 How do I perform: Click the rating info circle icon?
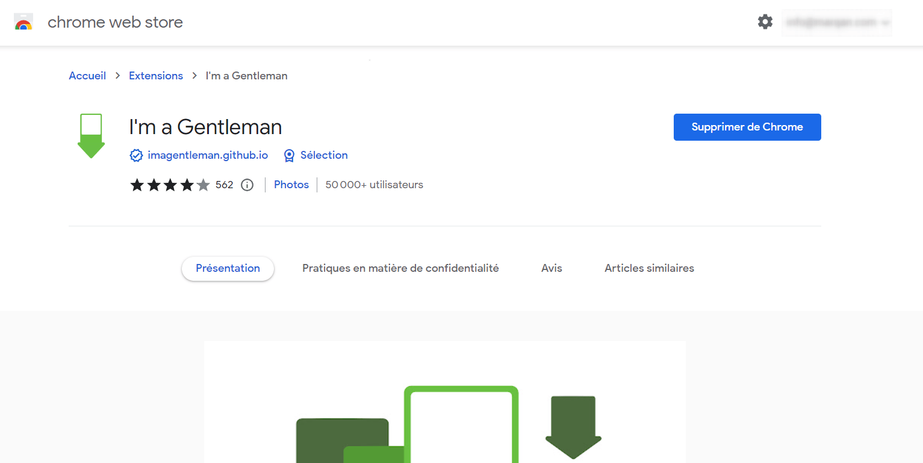point(247,185)
